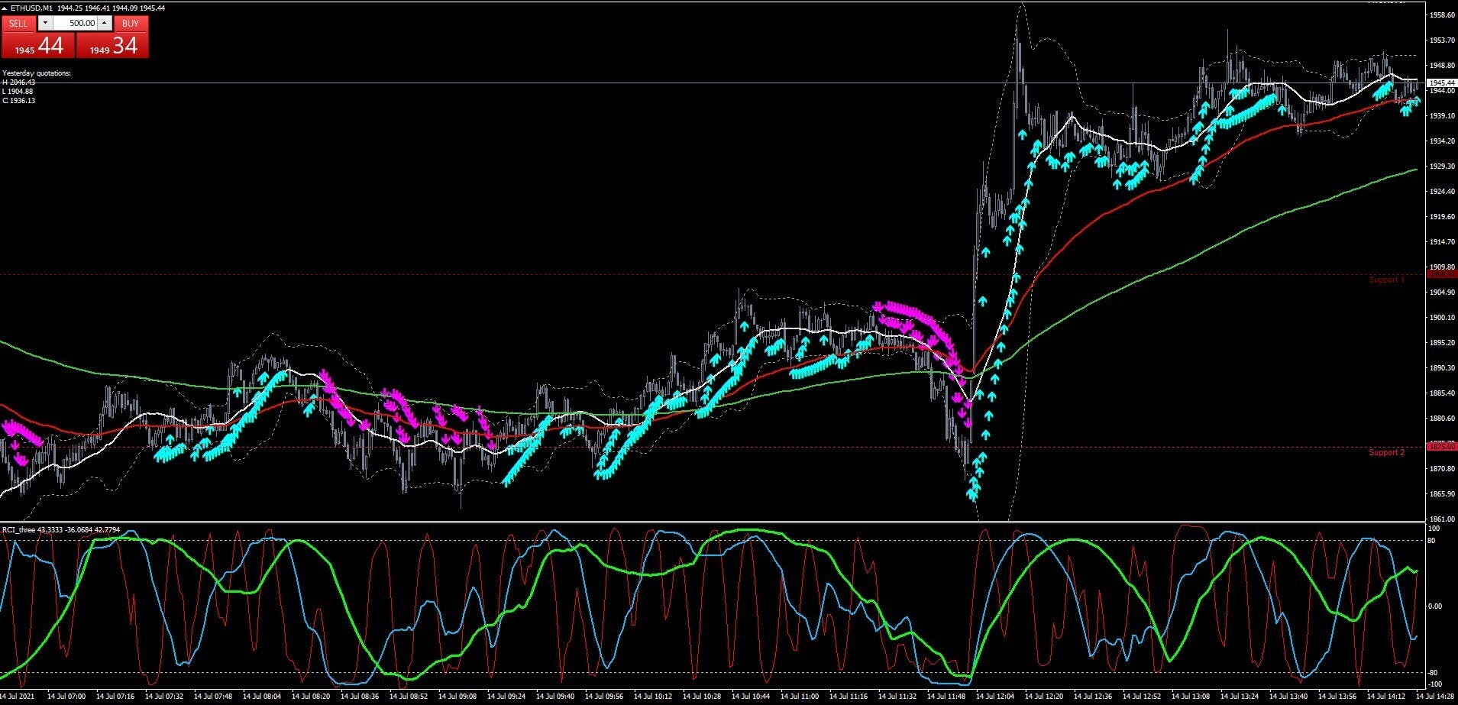Click the SELL button
This screenshot has width=1458, height=705.
(18, 24)
